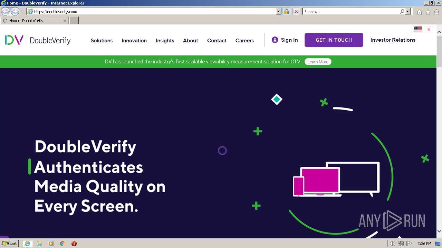
Task: Click Learn More in green banner
Action: (x=318, y=62)
